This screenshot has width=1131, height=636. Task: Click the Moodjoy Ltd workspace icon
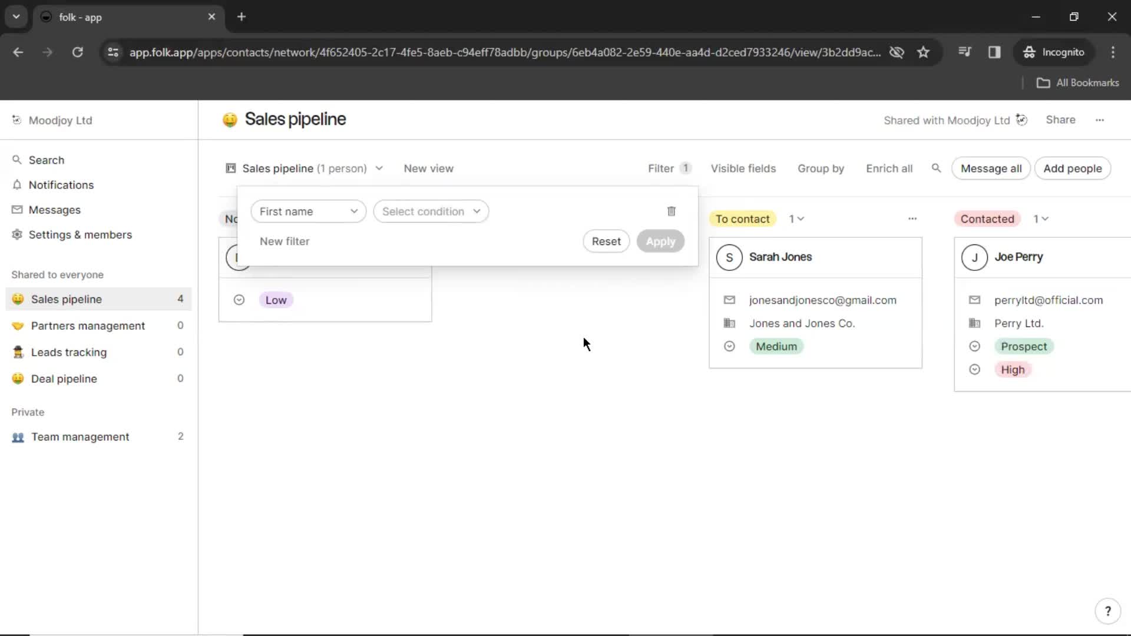pyautogui.click(x=16, y=120)
